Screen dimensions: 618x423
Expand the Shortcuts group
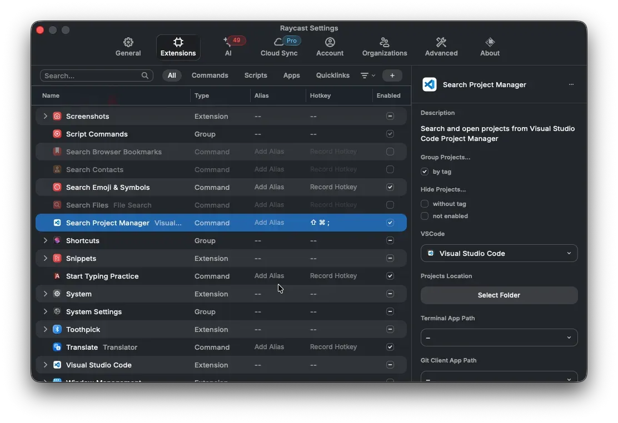pyautogui.click(x=46, y=240)
